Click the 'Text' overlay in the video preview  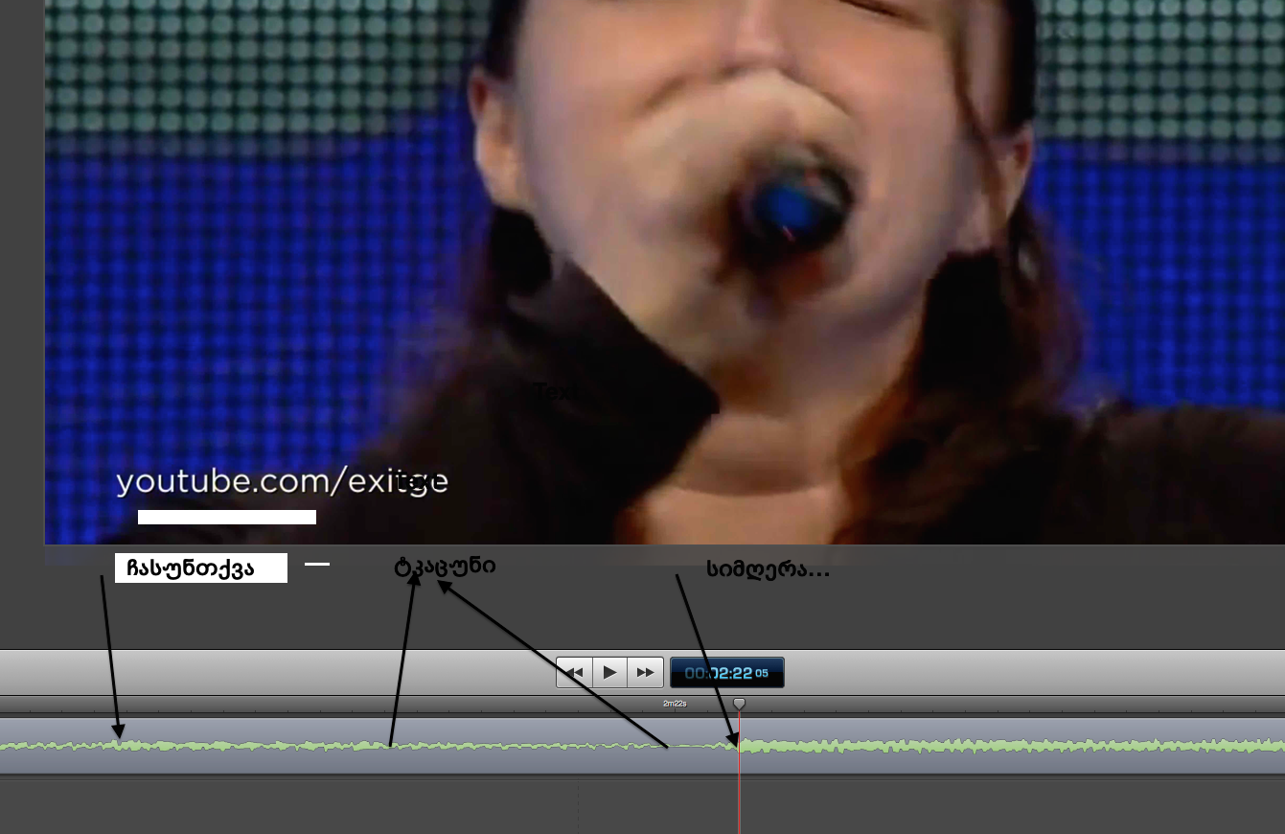coord(557,391)
